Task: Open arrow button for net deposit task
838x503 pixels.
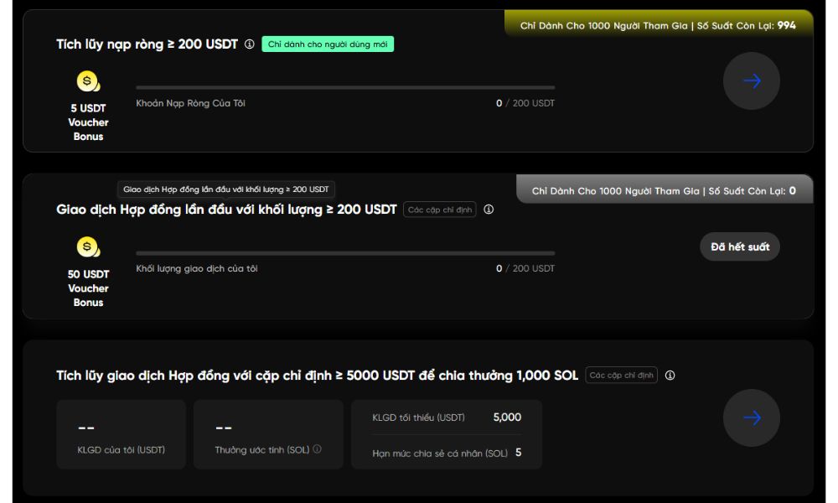Action: coord(752,80)
